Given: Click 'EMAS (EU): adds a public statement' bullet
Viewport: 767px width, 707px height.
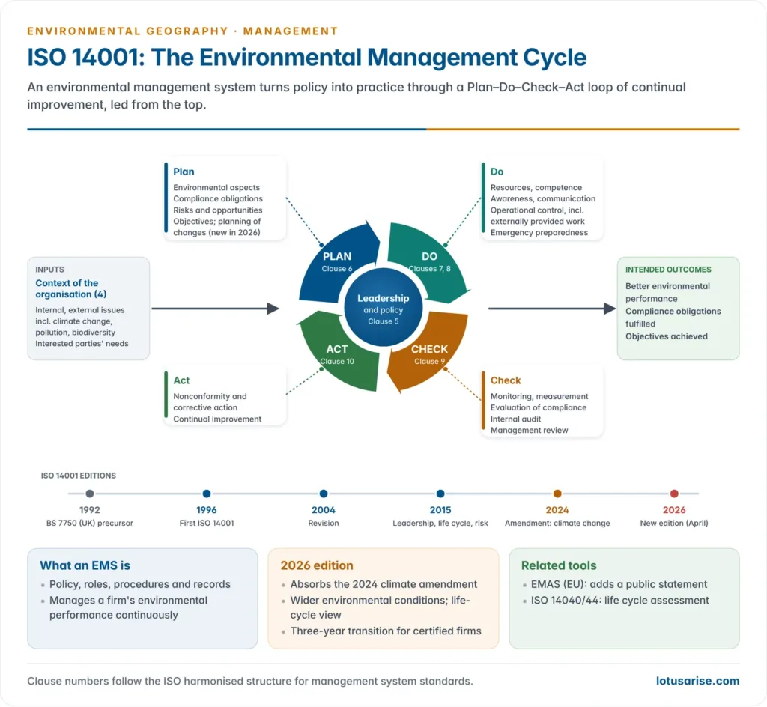Looking at the screenshot, I should pyautogui.click(x=619, y=584).
